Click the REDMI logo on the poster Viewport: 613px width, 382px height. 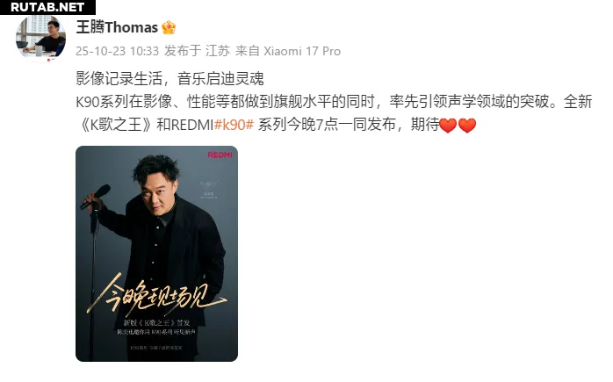pyautogui.click(x=220, y=155)
